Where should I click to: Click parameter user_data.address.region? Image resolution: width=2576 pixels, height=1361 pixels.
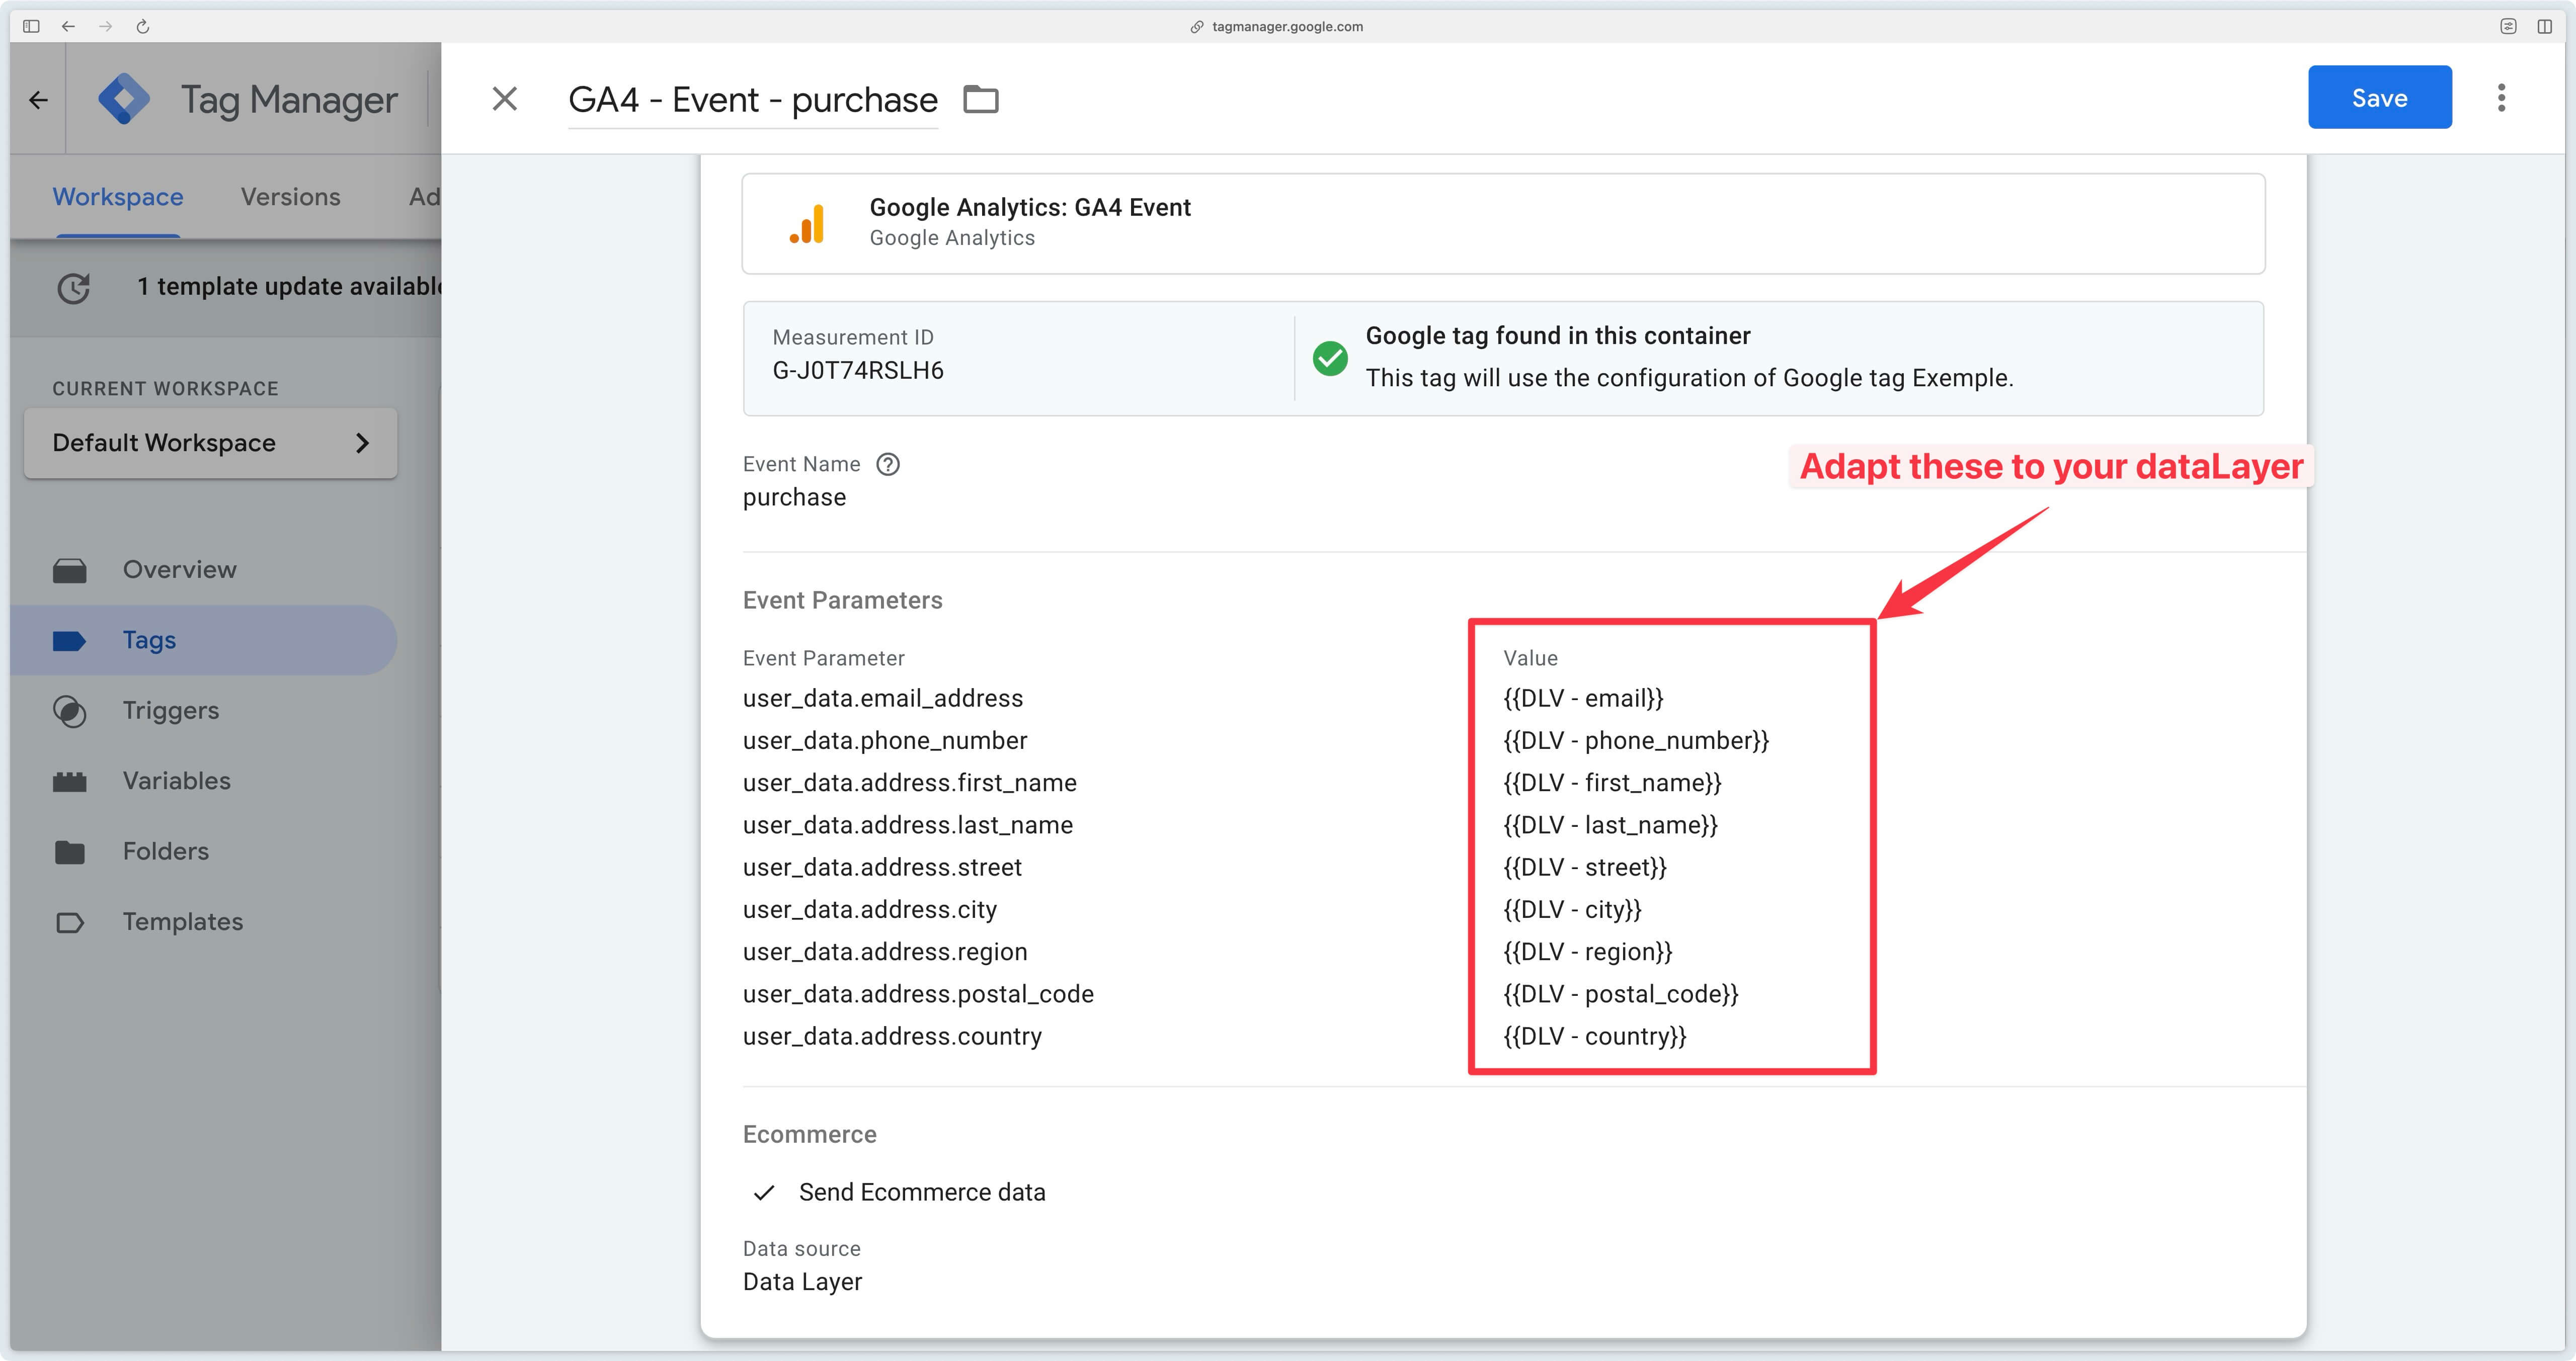click(x=884, y=951)
